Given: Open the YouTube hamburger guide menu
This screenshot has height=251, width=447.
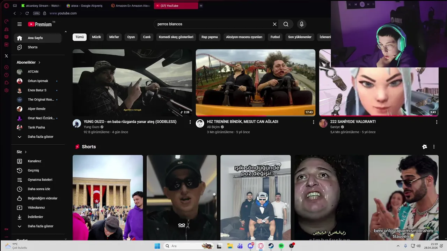Looking at the screenshot, I should click(x=20, y=24).
